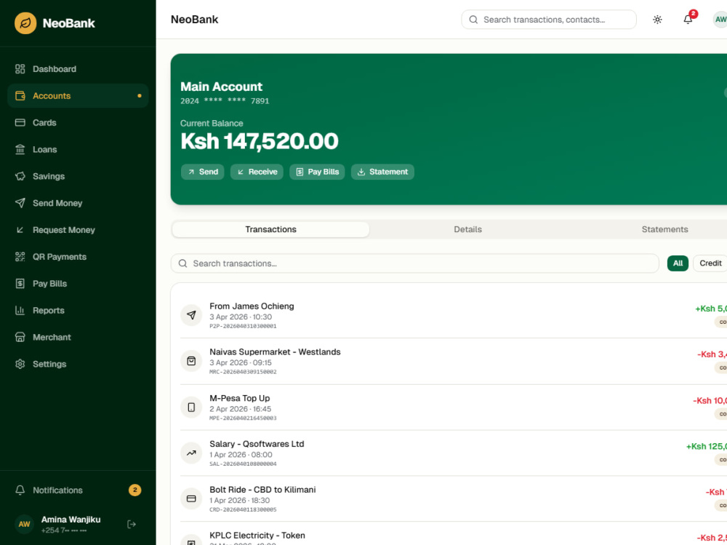The height and width of the screenshot is (545, 727).
Task: Go to the Merchant page
Action: pos(78,338)
